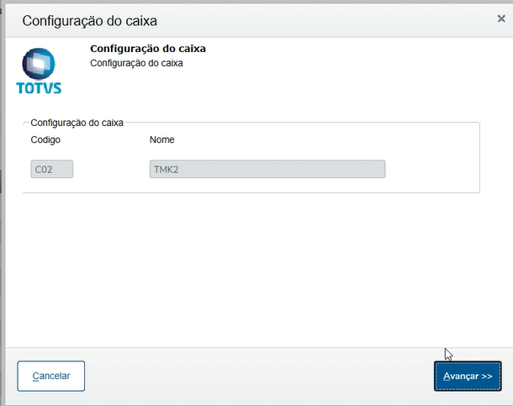Click the Codigo field label
This screenshot has height=406, width=513.
pyautogui.click(x=45, y=140)
